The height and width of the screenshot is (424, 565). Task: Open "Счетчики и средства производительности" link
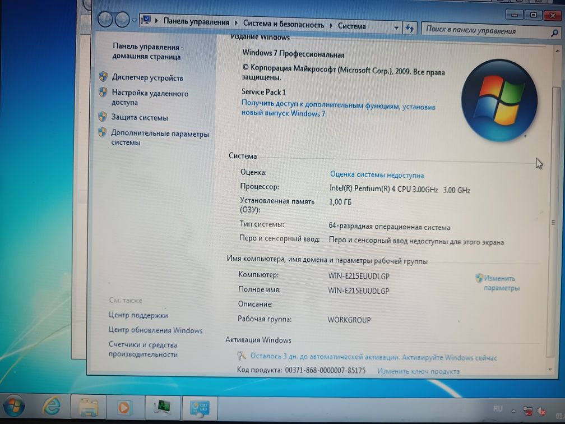(x=143, y=349)
